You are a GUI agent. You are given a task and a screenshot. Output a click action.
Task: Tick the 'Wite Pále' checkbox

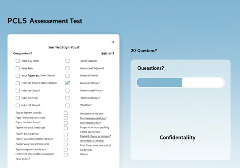[18, 68]
